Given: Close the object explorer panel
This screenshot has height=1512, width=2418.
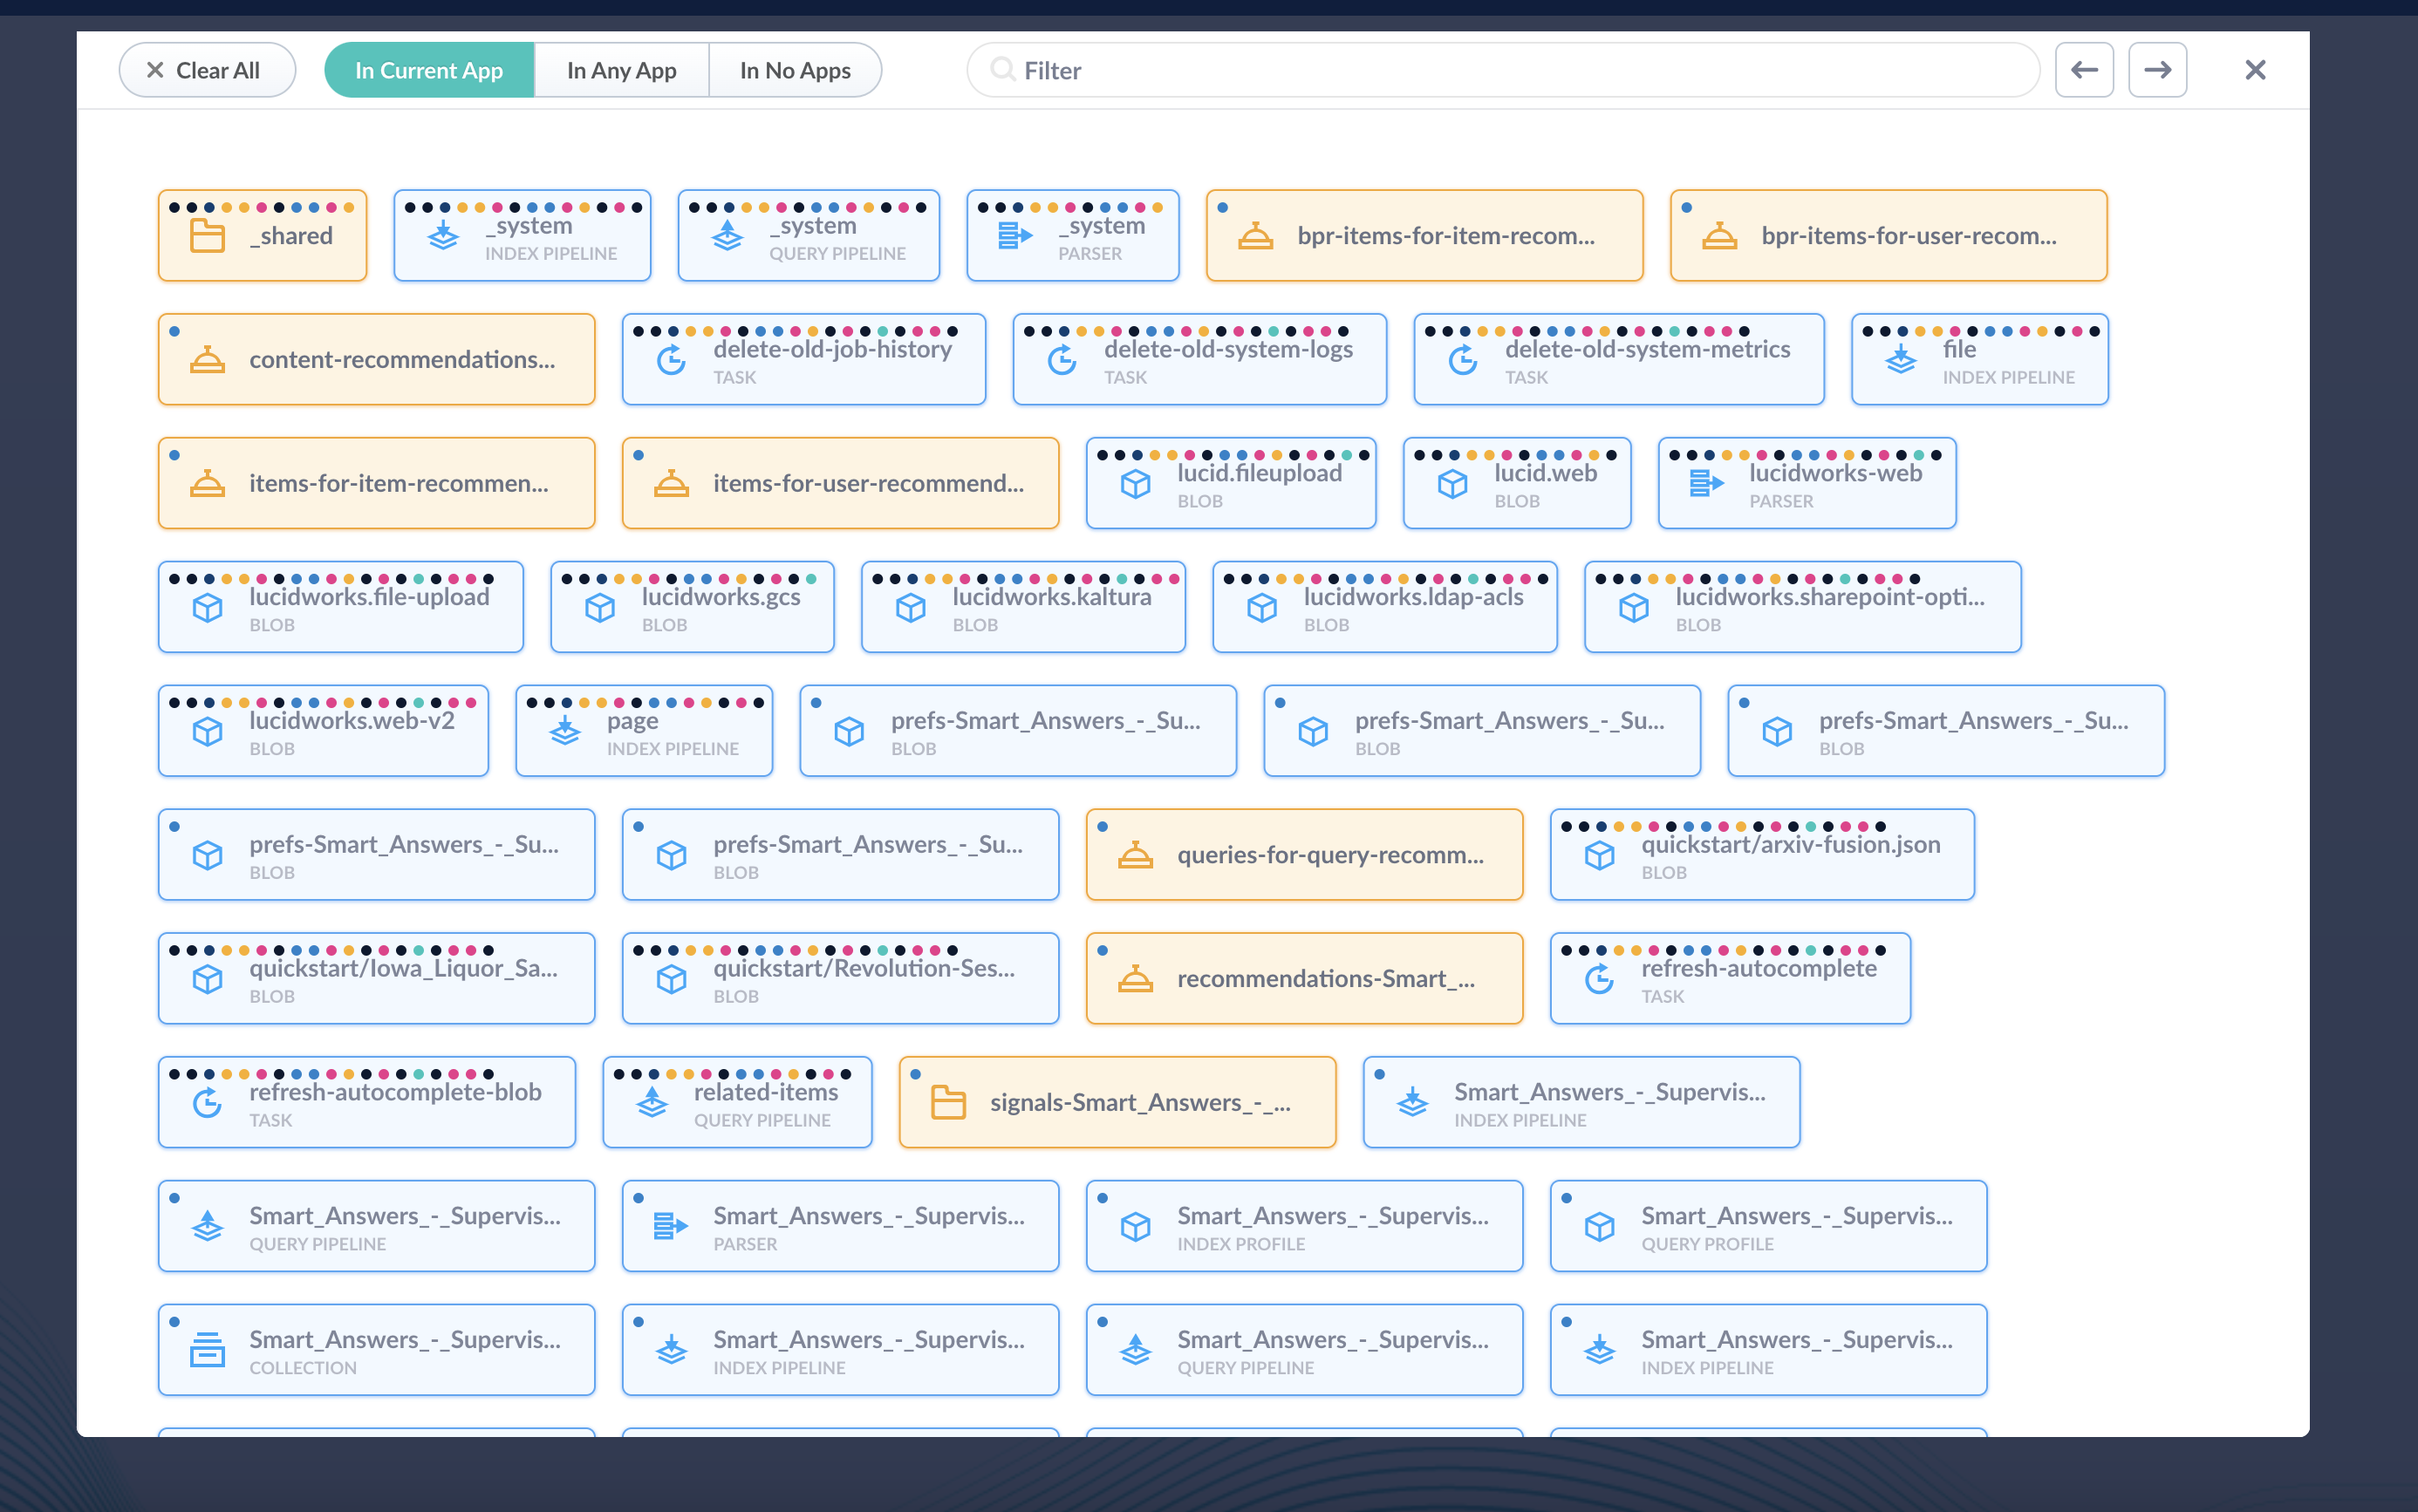Looking at the screenshot, I should click(x=2255, y=70).
